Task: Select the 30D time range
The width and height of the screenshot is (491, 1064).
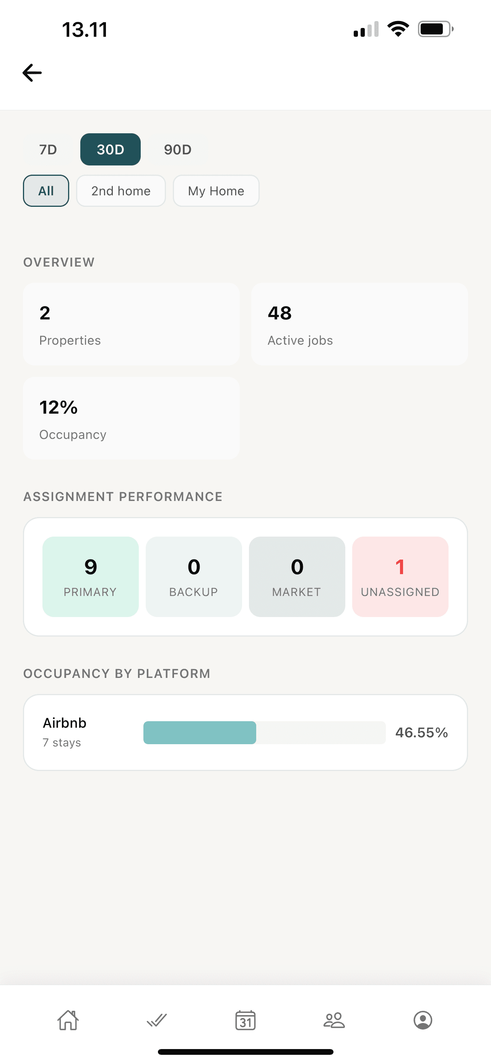Action: coord(110,149)
